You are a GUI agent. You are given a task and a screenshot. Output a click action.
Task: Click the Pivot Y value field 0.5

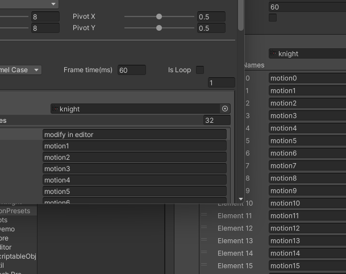pos(211,28)
